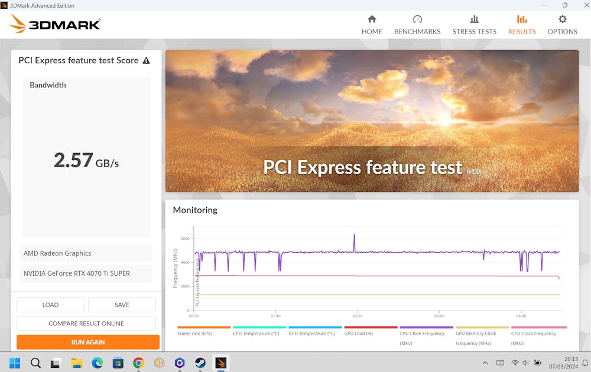Toggle the GPU Clock Frequency legend series
The height and width of the screenshot is (372, 591).
(538, 335)
